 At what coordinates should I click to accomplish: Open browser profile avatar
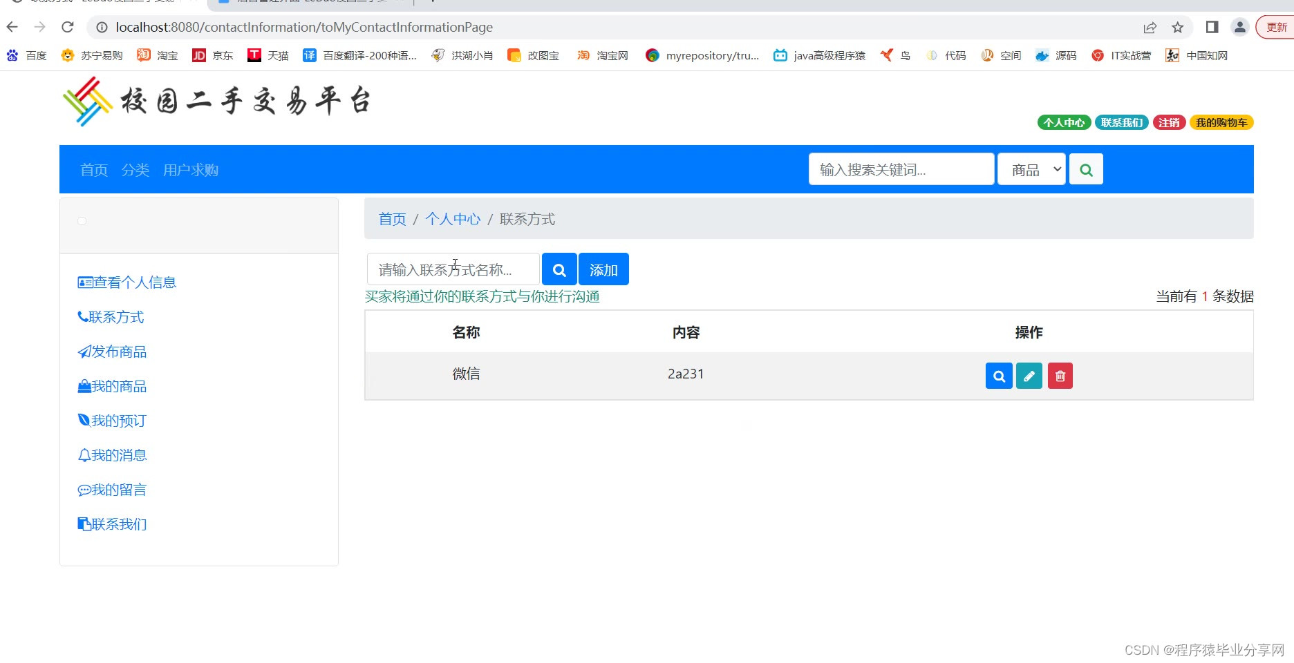1240,27
